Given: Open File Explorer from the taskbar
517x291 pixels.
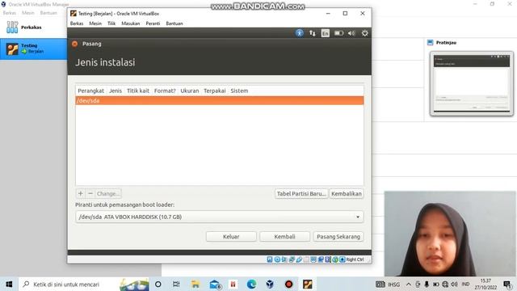Looking at the screenshot, I should pyautogui.click(x=195, y=284).
